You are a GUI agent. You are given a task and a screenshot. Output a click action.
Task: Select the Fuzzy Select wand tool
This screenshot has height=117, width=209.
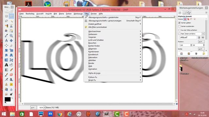click(x=11, y=21)
